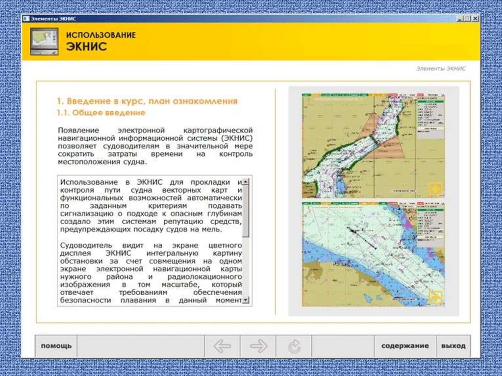Open the содержание contents button
This screenshot has width=502, height=376.
click(405, 346)
